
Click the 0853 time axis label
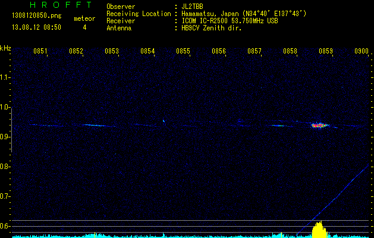tap(112, 51)
